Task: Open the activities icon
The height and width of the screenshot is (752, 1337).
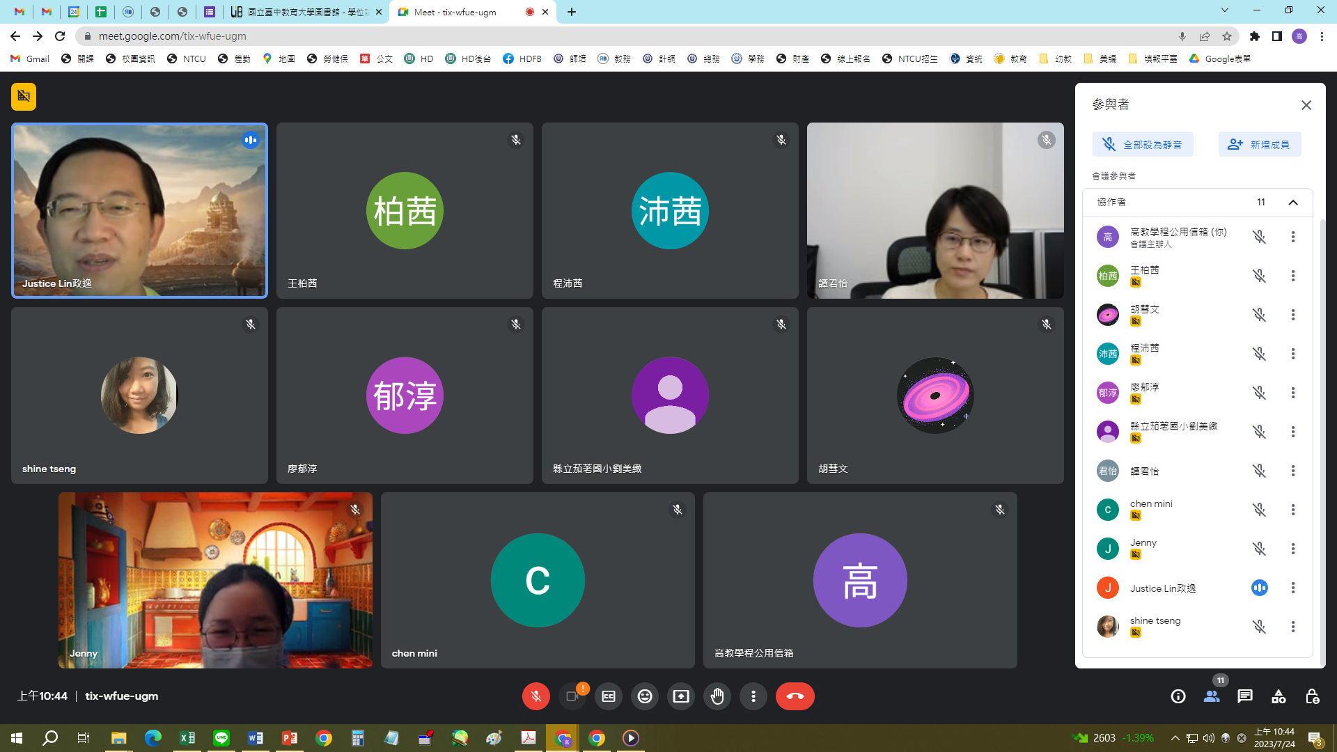Action: [1279, 696]
